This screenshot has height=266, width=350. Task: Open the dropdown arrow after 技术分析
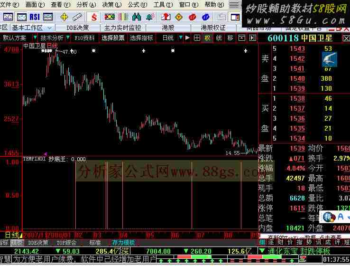68,38
